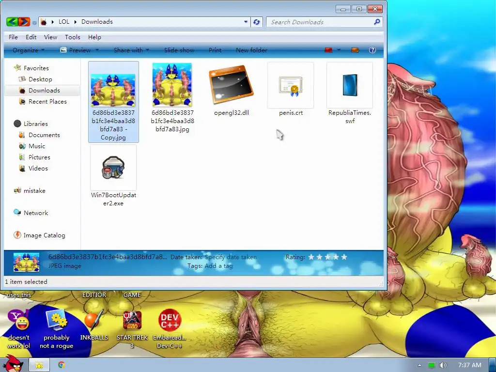Viewport: 496px width, 372px height.
Task: Set rating to one star
Action: click(x=311, y=257)
